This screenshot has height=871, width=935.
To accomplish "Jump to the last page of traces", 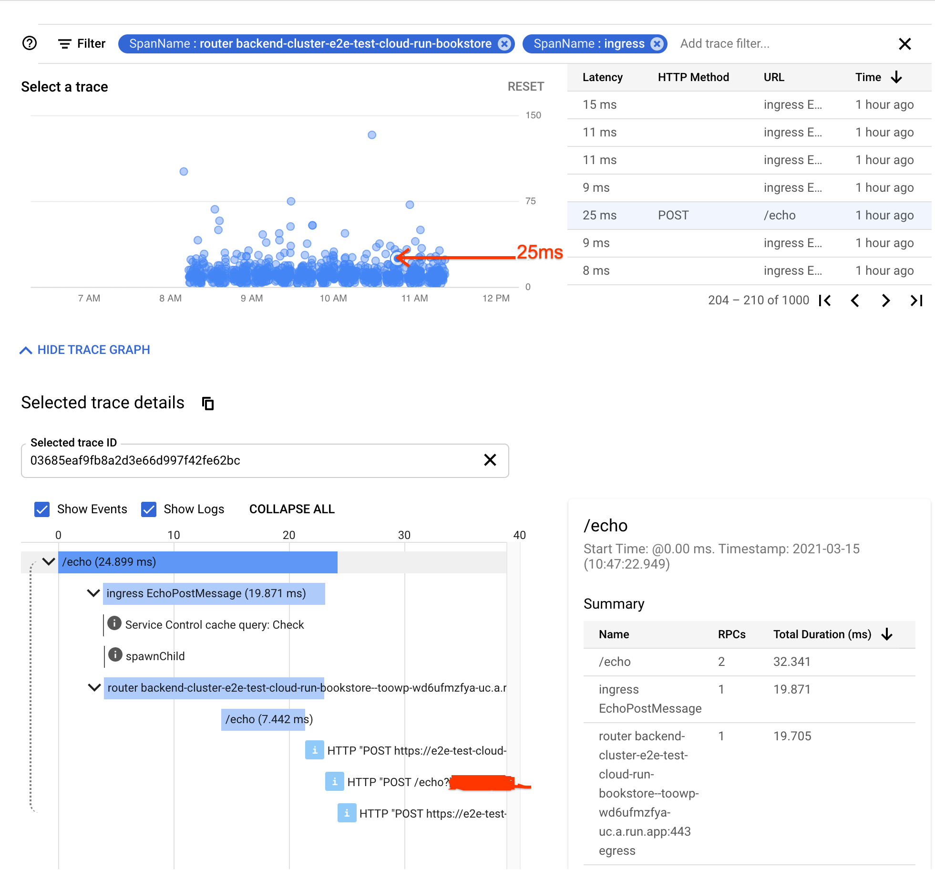I will click(916, 301).
